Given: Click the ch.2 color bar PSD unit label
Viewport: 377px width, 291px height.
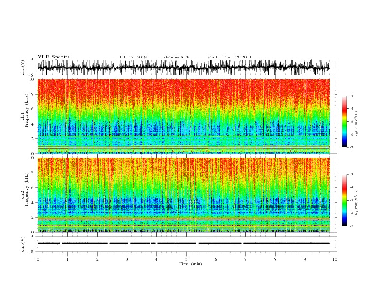Looking at the screenshot, I should [x=356, y=203].
